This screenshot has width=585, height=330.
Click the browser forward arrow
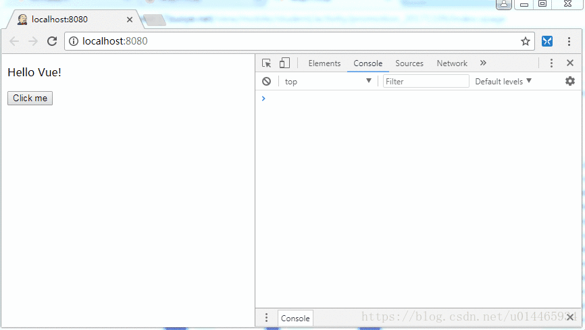[x=33, y=41]
